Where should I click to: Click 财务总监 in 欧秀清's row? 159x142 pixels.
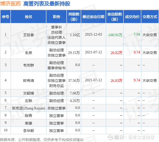(x=57, y=86)
